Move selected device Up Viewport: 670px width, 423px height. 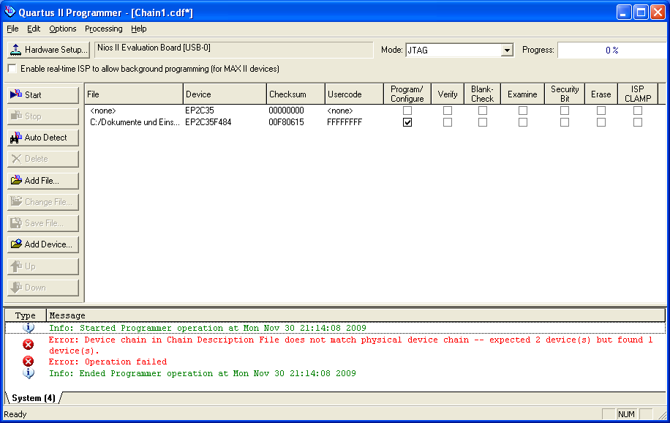(x=43, y=266)
